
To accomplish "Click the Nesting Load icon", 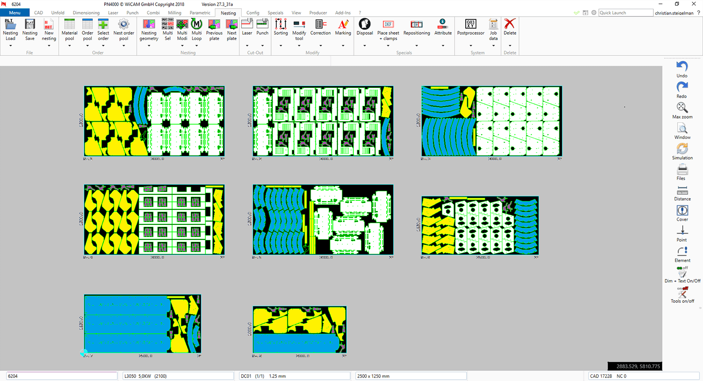I will click(x=10, y=24).
